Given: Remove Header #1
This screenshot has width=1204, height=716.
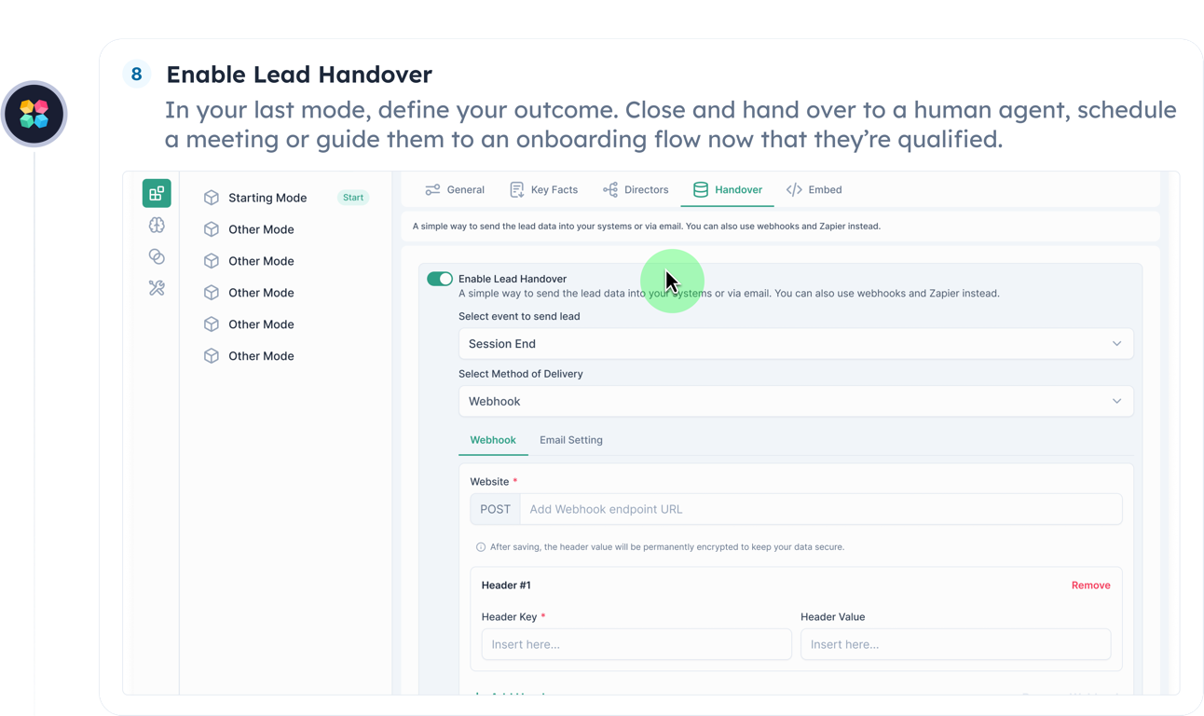Looking at the screenshot, I should pyautogui.click(x=1090, y=585).
